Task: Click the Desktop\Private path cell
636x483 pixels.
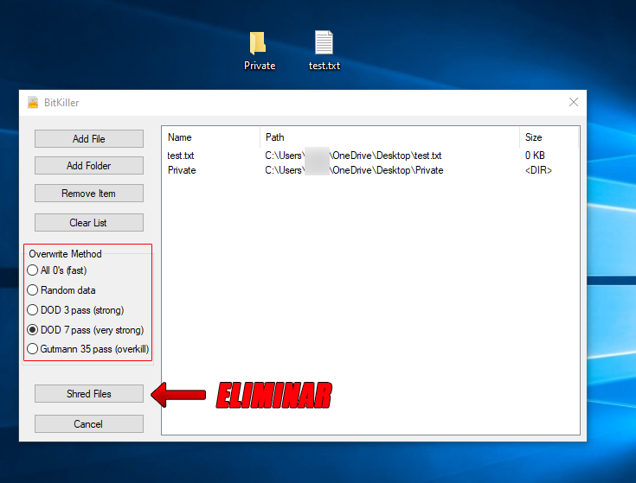Action: click(x=354, y=170)
